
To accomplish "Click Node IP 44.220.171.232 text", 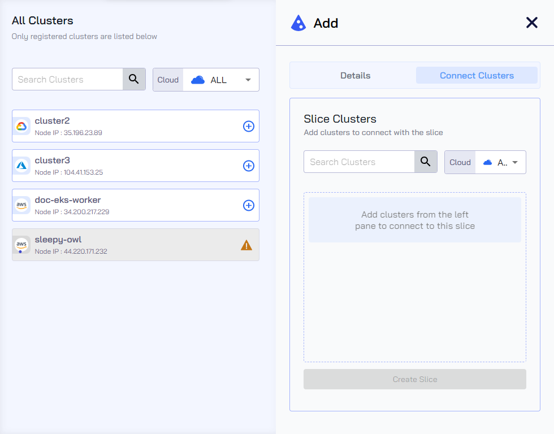I will tap(71, 251).
